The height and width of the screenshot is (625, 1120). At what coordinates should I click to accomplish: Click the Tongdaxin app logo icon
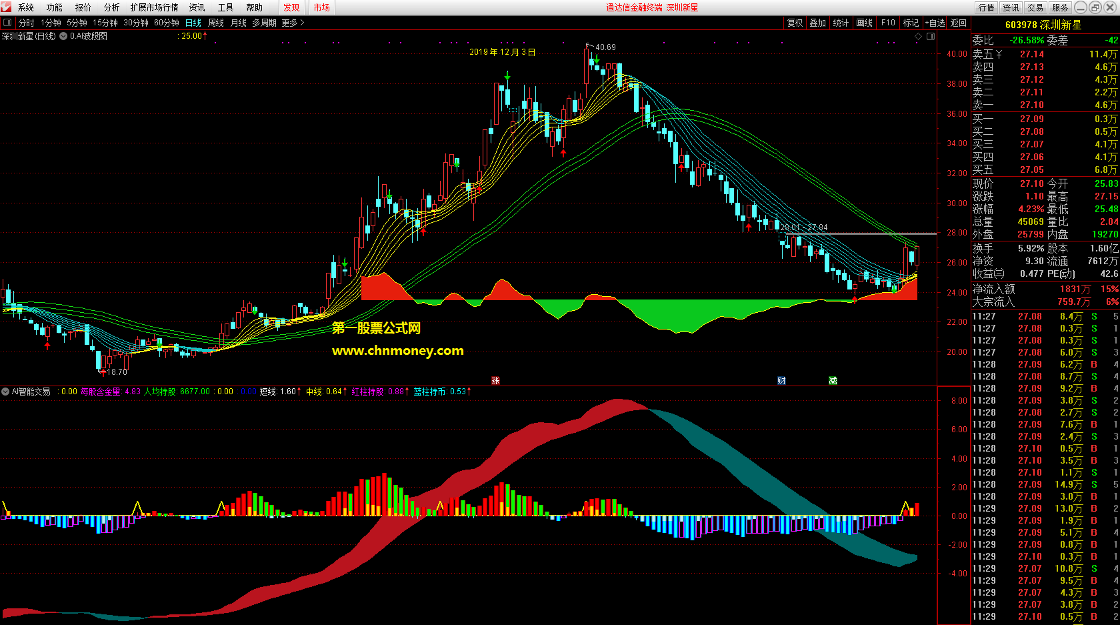point(6,7)
